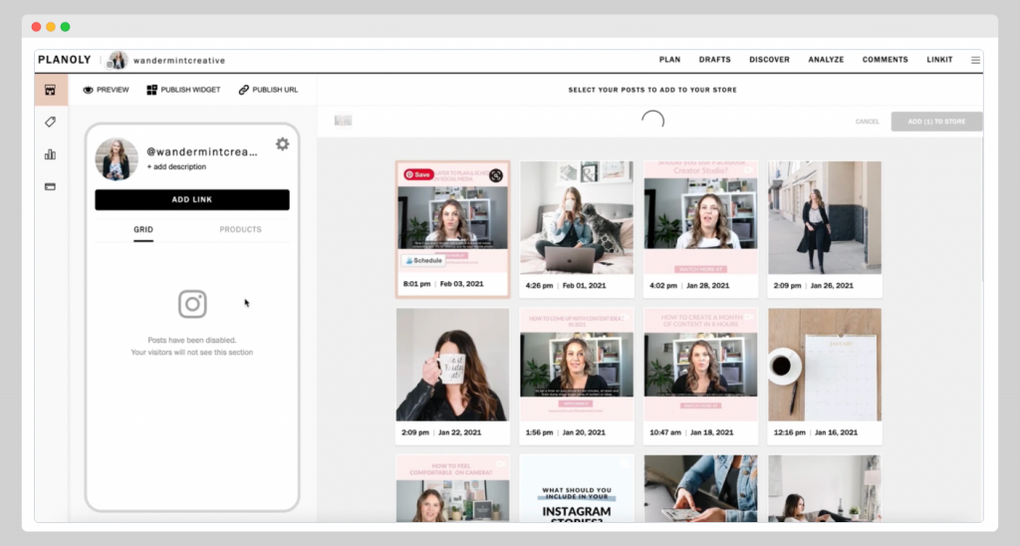This screenshot has height=546, width=1020.
Task: Click Publish URL link option
Action: [x=268, y=90]
